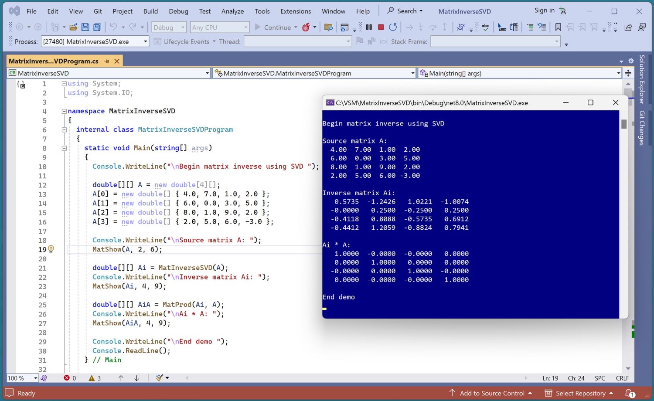The height and width of the screenshot is (401, 654).
Task: Click the bookmark icon in the toolbar
Action: click(x=558, y=27)
